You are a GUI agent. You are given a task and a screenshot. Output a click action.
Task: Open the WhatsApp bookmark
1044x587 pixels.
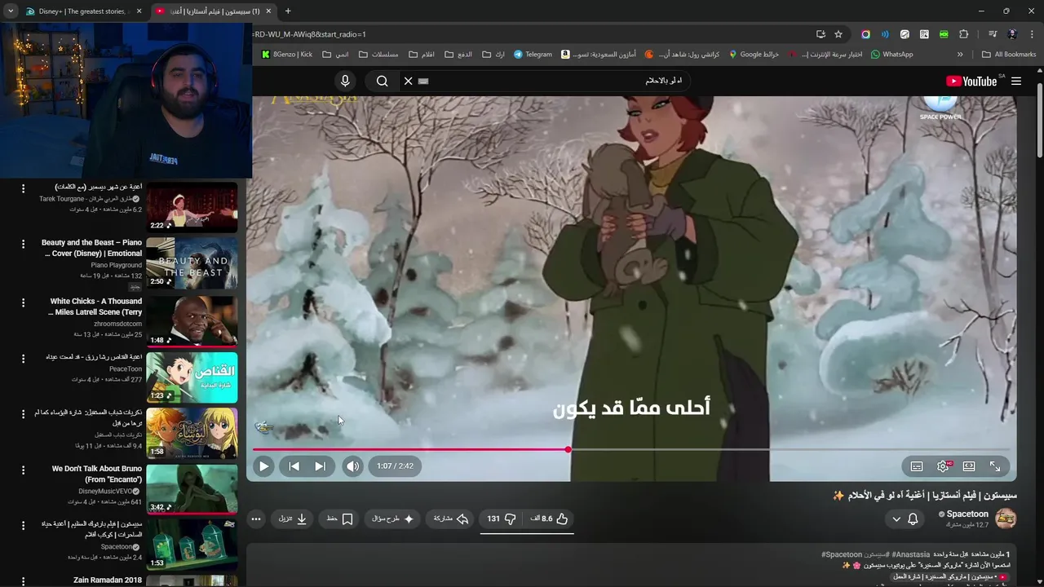(x=892, y=55)
